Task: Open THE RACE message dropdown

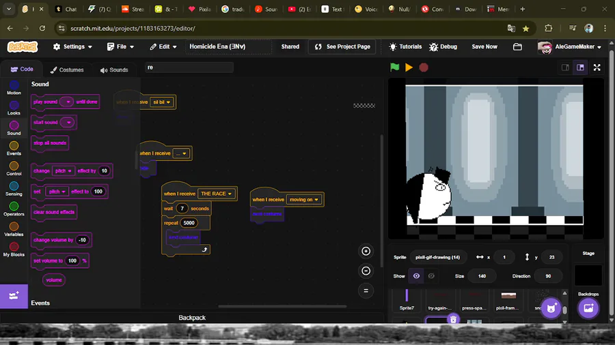Action: 217,194
